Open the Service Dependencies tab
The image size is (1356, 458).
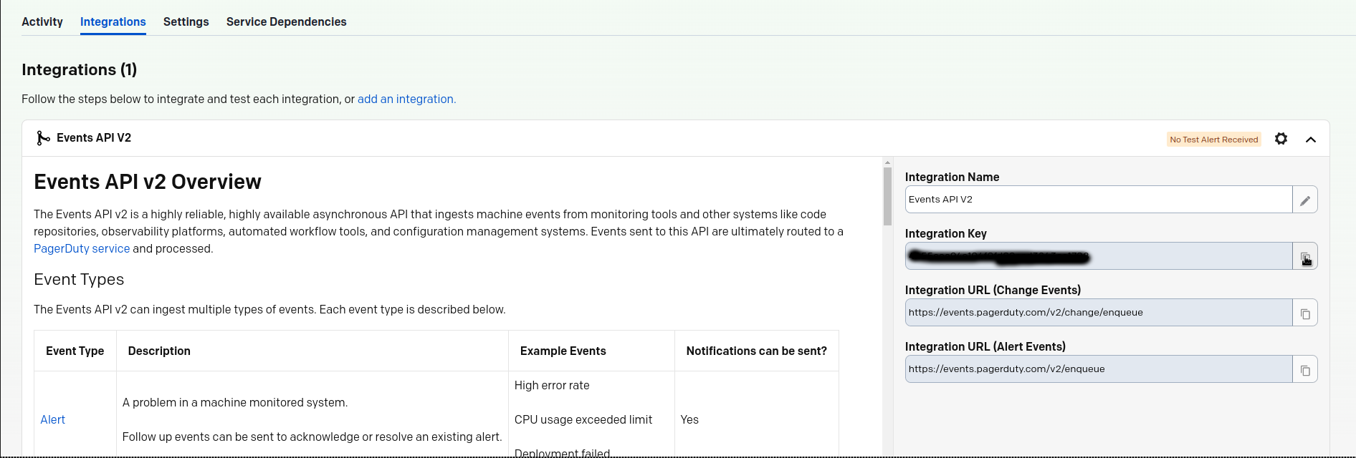click(287, 21)
